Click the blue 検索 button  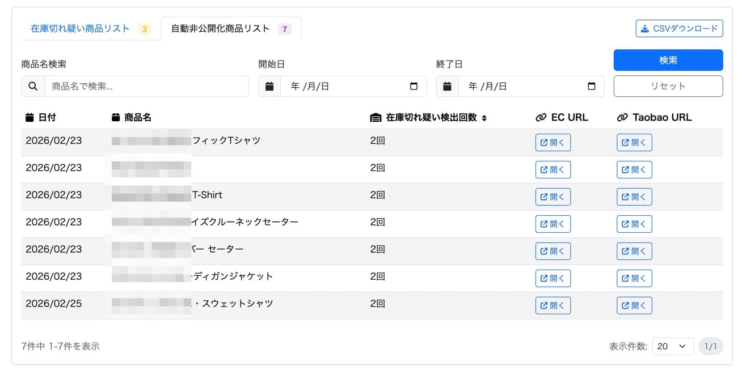668,60
